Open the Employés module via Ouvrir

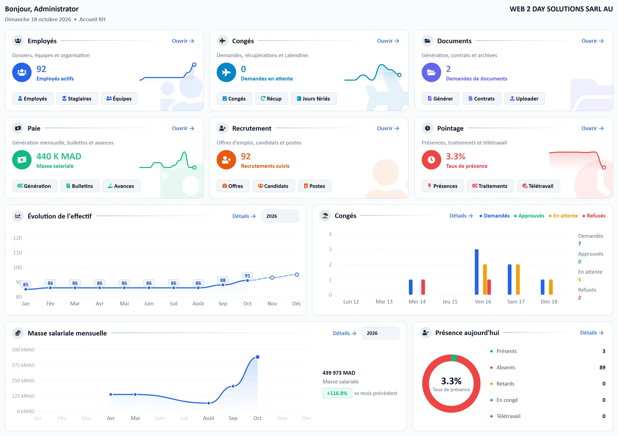[x=183, y=41]
